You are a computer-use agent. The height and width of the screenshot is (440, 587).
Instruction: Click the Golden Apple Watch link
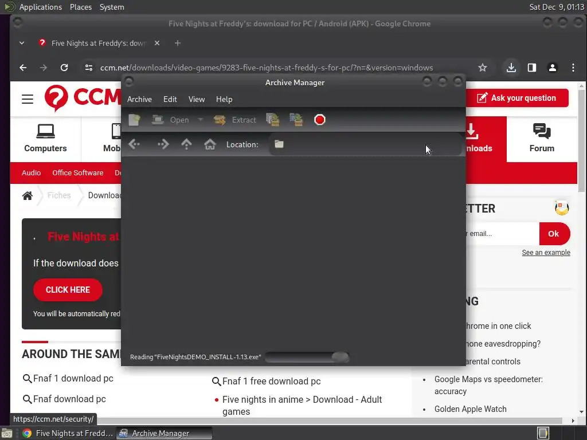click(470, 409)
